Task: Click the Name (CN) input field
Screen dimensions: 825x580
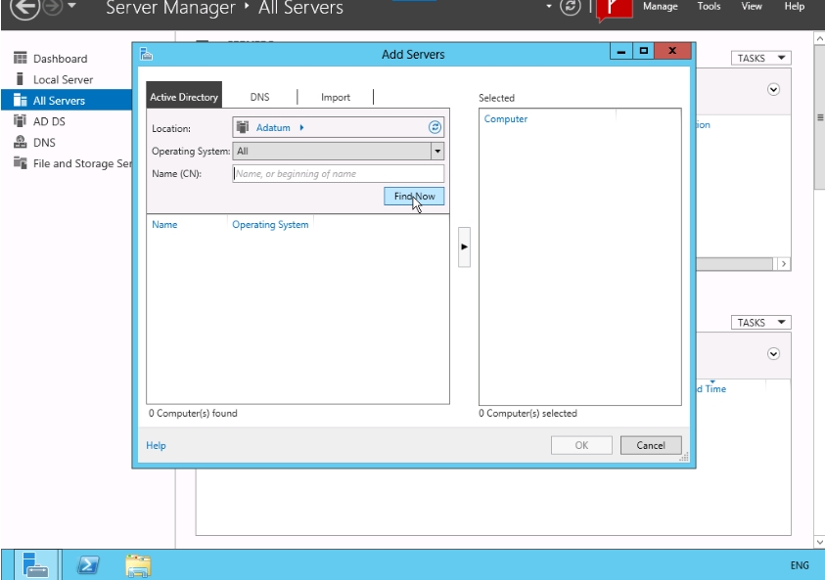Action: click(x=339, y=173)
